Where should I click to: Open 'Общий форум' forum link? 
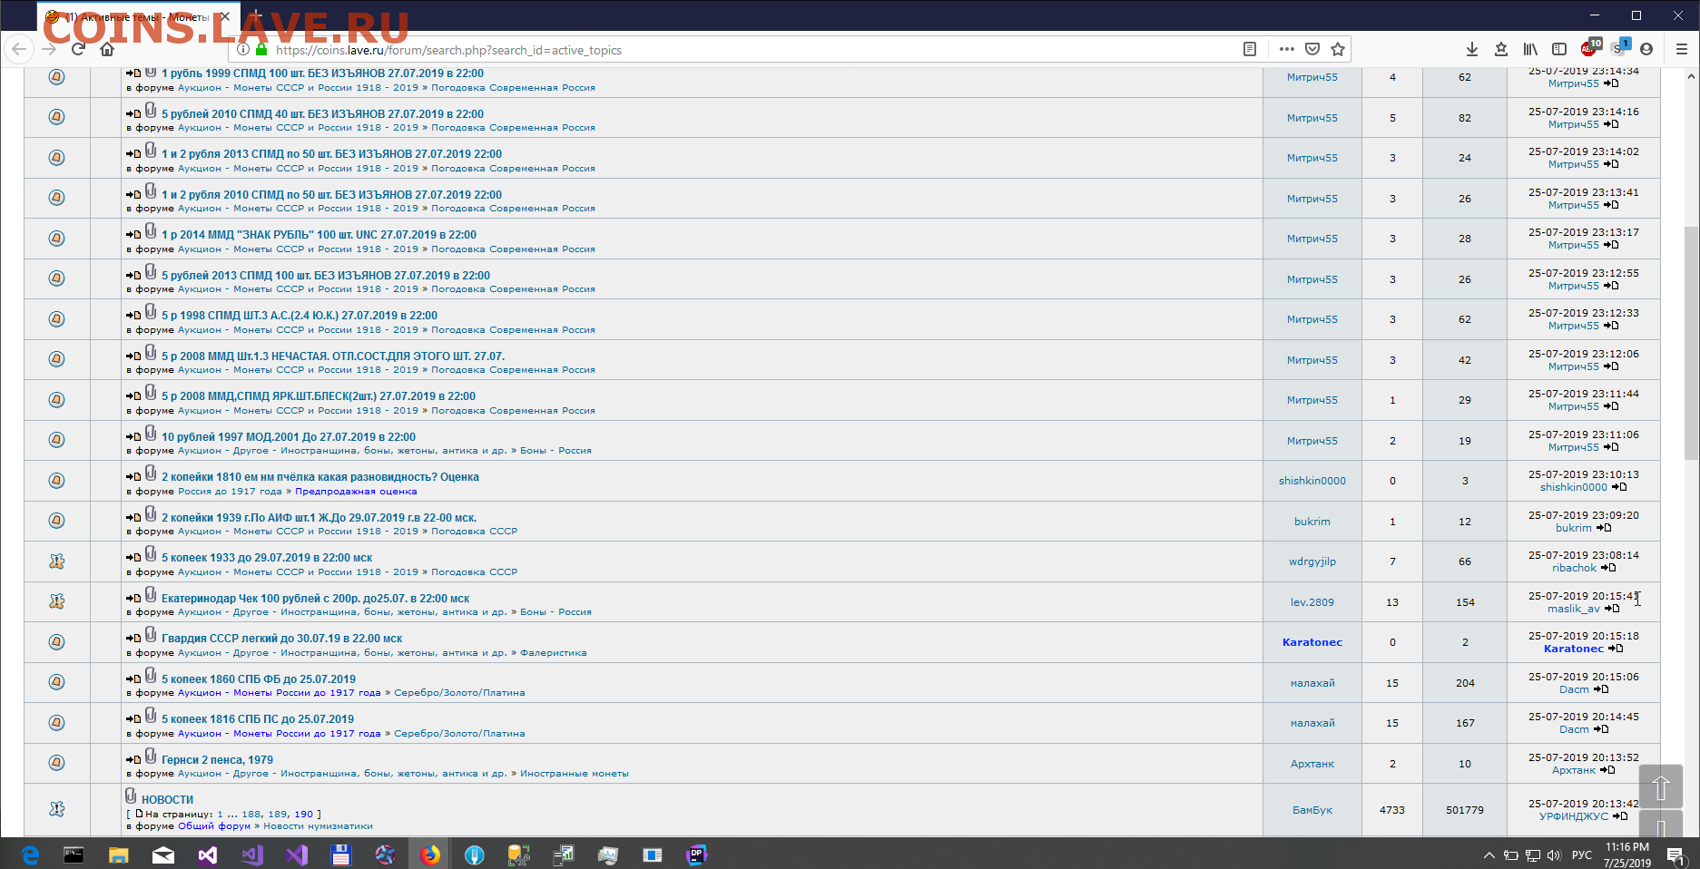coord(214,826)
